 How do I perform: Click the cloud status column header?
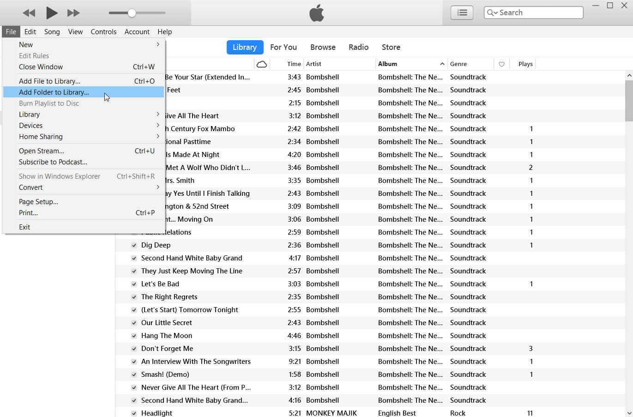262,64
